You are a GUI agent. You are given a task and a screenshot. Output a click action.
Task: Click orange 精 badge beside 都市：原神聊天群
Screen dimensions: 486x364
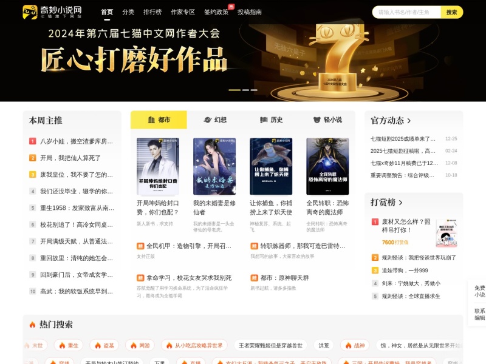(x=254, y=278)
